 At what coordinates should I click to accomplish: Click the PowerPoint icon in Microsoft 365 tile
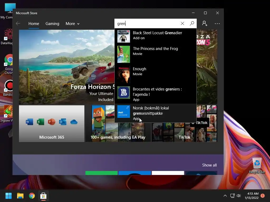(x=51, y=122)
